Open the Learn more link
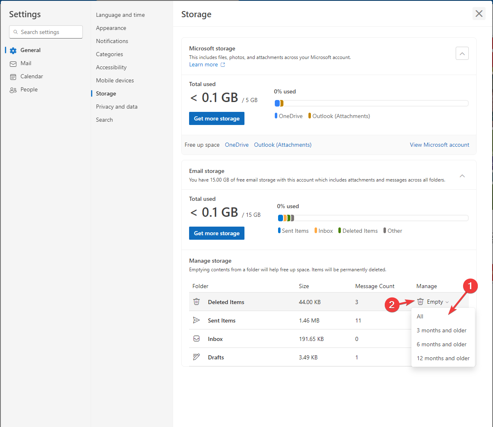Screen dimensions: 493x427 [203, 64]
